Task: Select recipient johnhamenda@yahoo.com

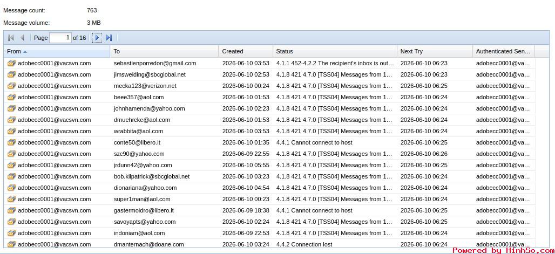Action: click(x=150, y=108)
